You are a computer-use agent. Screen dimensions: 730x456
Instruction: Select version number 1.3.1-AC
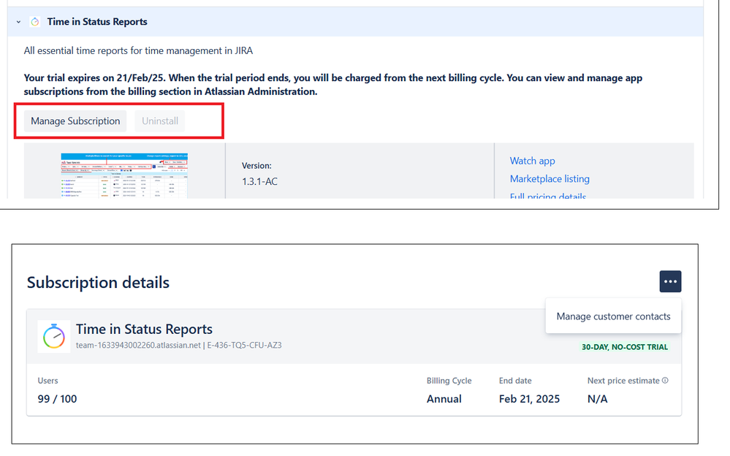(259, 182)
